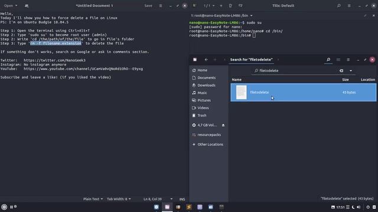Image resolution: width=378 pixels, height=212 pixels.
Task: Click the 43 bytes size cell
Action: [x=349, y=92]
